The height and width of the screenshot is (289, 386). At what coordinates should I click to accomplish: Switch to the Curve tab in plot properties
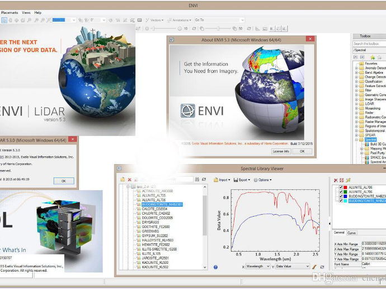[351, 233]
